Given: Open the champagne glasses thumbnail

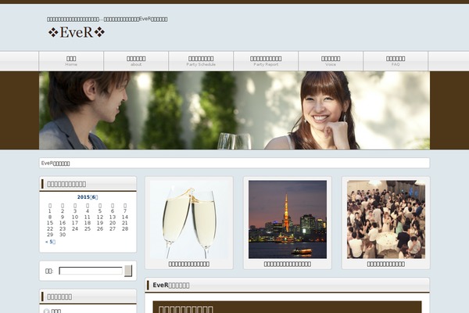Looking at the screenshot, I should [189, 219].
